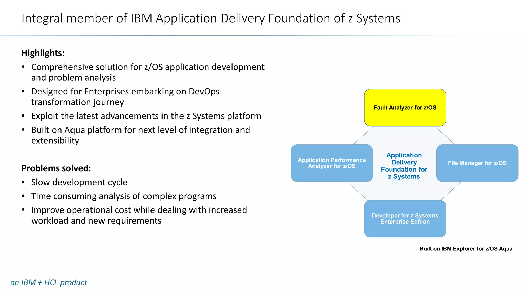
Task: Click the Slow development cycle bullet
Action: (79, 182)
